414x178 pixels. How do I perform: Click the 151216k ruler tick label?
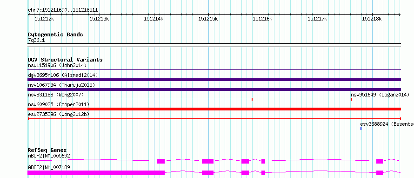[263, 19]
